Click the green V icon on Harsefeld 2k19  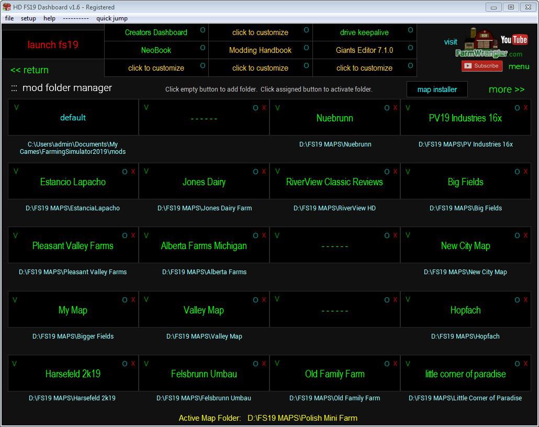[15, 363]
